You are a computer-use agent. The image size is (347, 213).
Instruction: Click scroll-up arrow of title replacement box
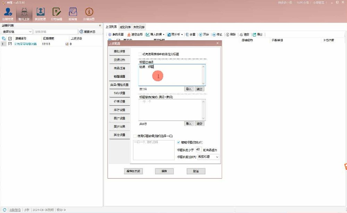pyautogui.click(x=204, y=101)
